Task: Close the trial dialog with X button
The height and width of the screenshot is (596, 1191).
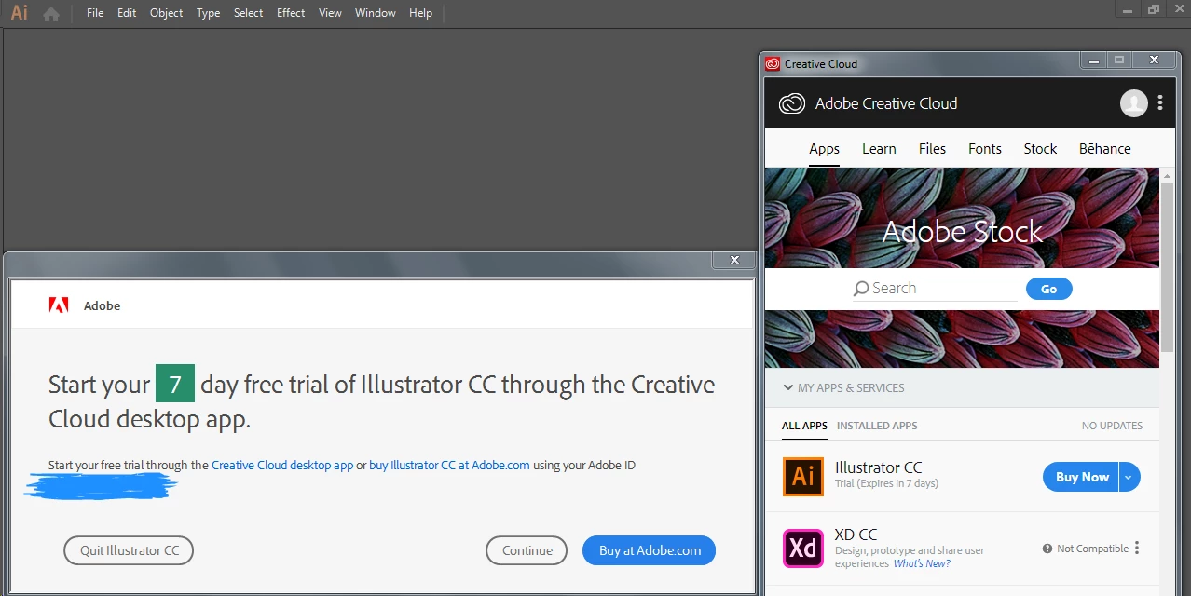Action: [734, 260]
